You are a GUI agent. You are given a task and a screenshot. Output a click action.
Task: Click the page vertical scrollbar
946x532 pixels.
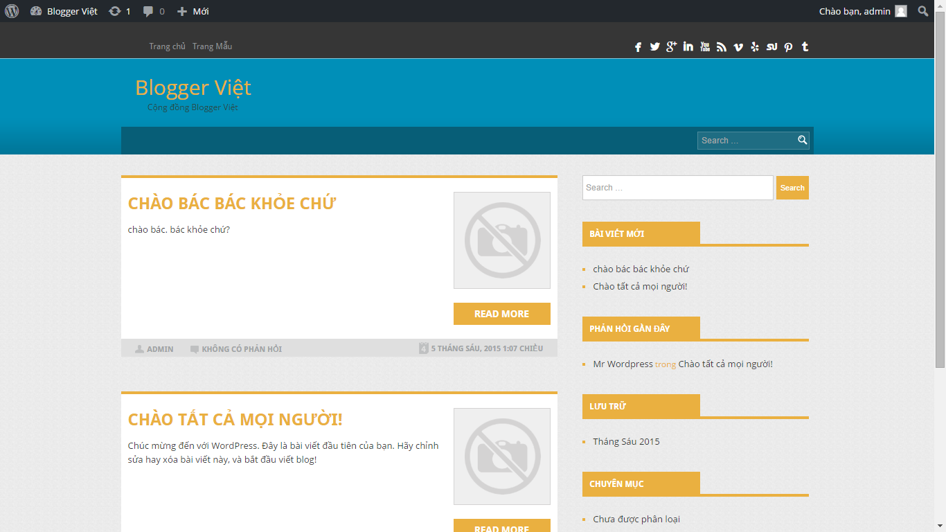pos(940,190)
